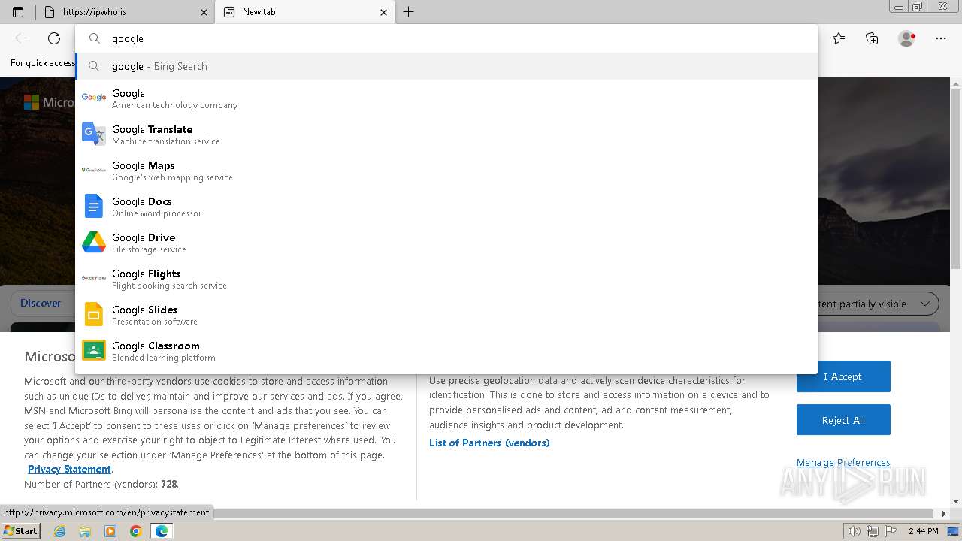Choose Google American technology company suggestion
The height and width of the screenshot is (541, 962).
446,98
